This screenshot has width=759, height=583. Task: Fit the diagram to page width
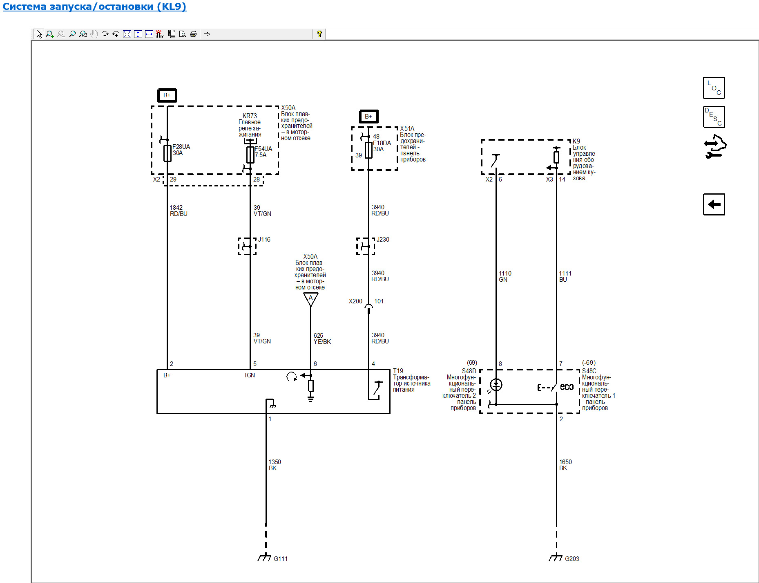(149, 34)
